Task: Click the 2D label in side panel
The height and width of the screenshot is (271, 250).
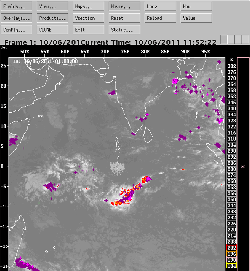Action: pos(243,167)
